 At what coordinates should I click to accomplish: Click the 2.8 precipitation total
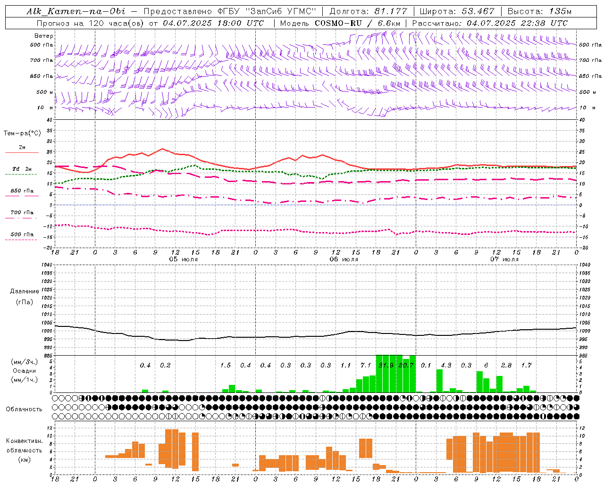tap(506, 365)
